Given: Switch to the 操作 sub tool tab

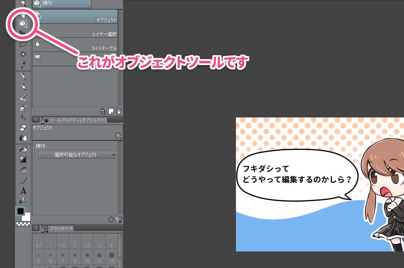Looking at the screenshot, I should [62, 4].
